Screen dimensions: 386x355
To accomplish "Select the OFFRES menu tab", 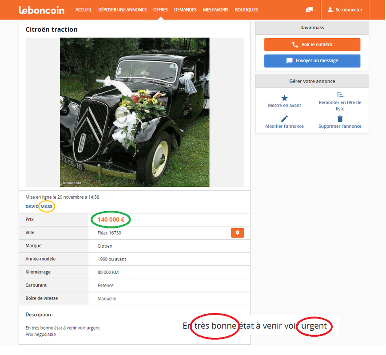I will pos(160,10).
